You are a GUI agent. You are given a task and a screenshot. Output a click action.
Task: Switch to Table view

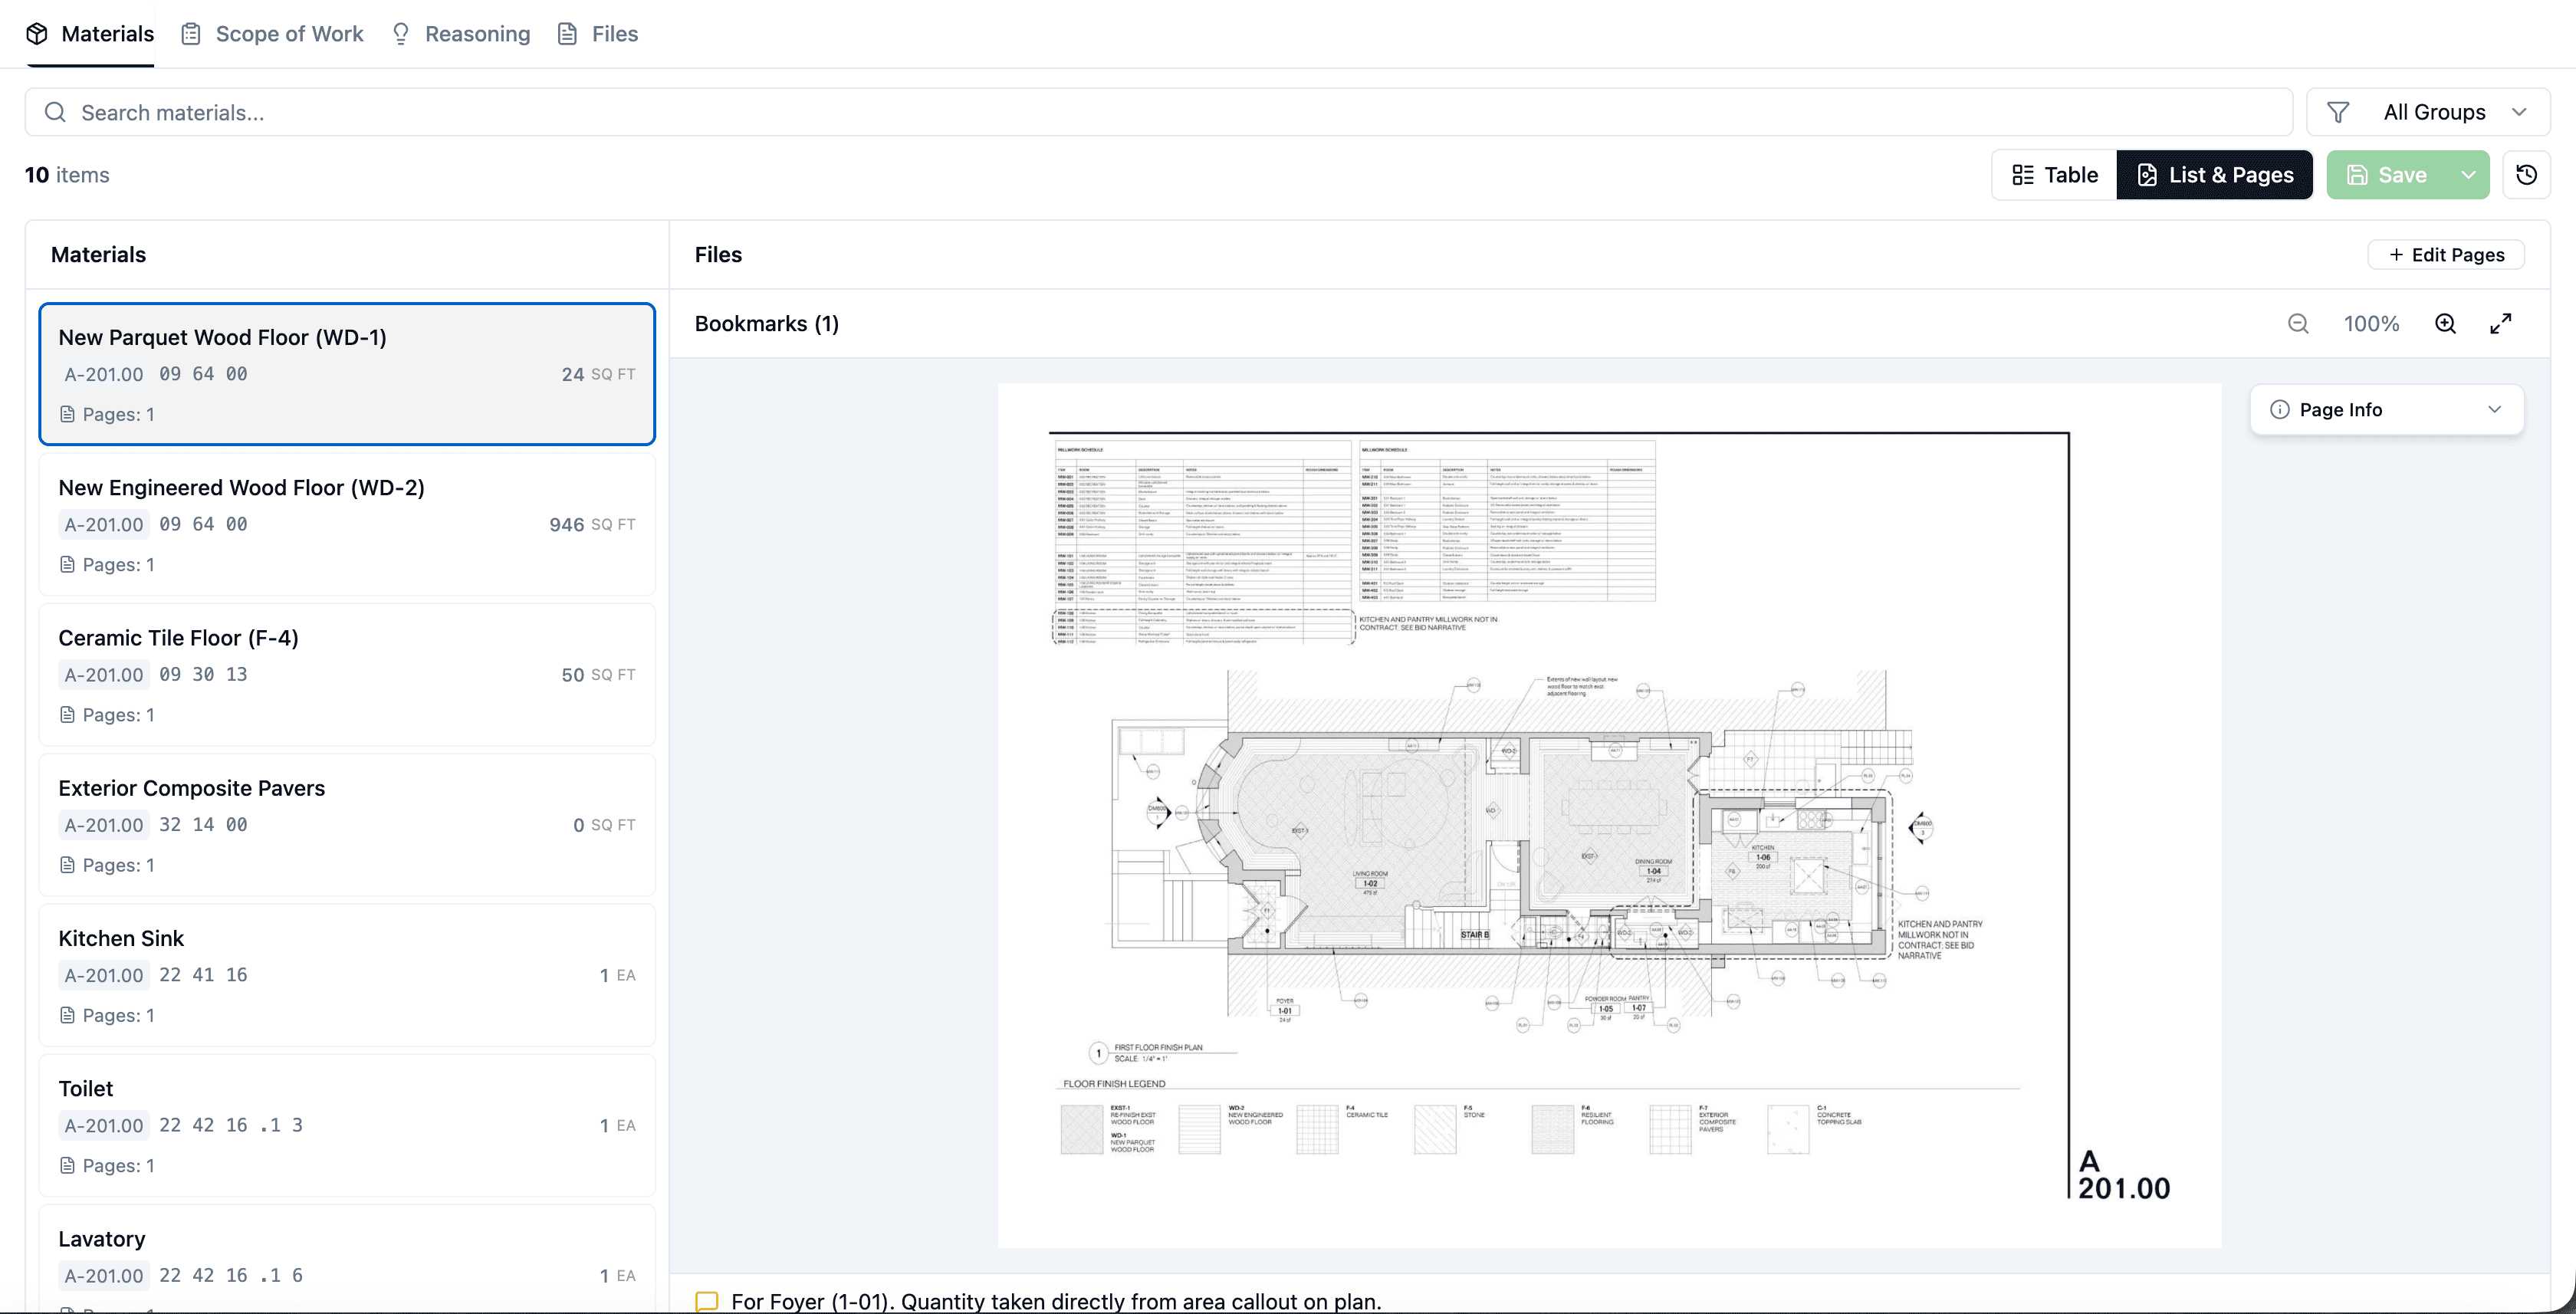click(x=2052, y=174)
